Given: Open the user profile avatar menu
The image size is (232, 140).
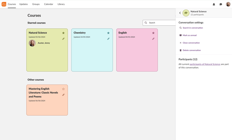Looking at the screenshot, I should pos(228,4).
